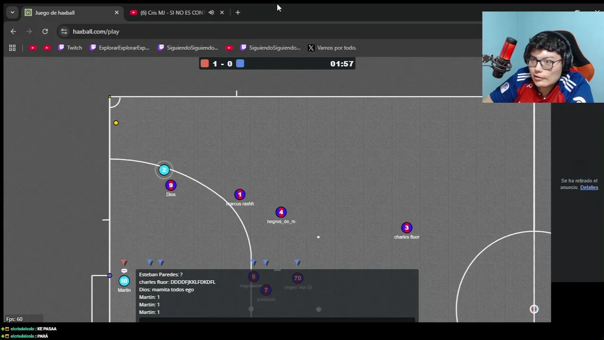Viewport: 604px width, 340px height.
Task: Click the small white dot at midfield
Action: tap(318, 237)
